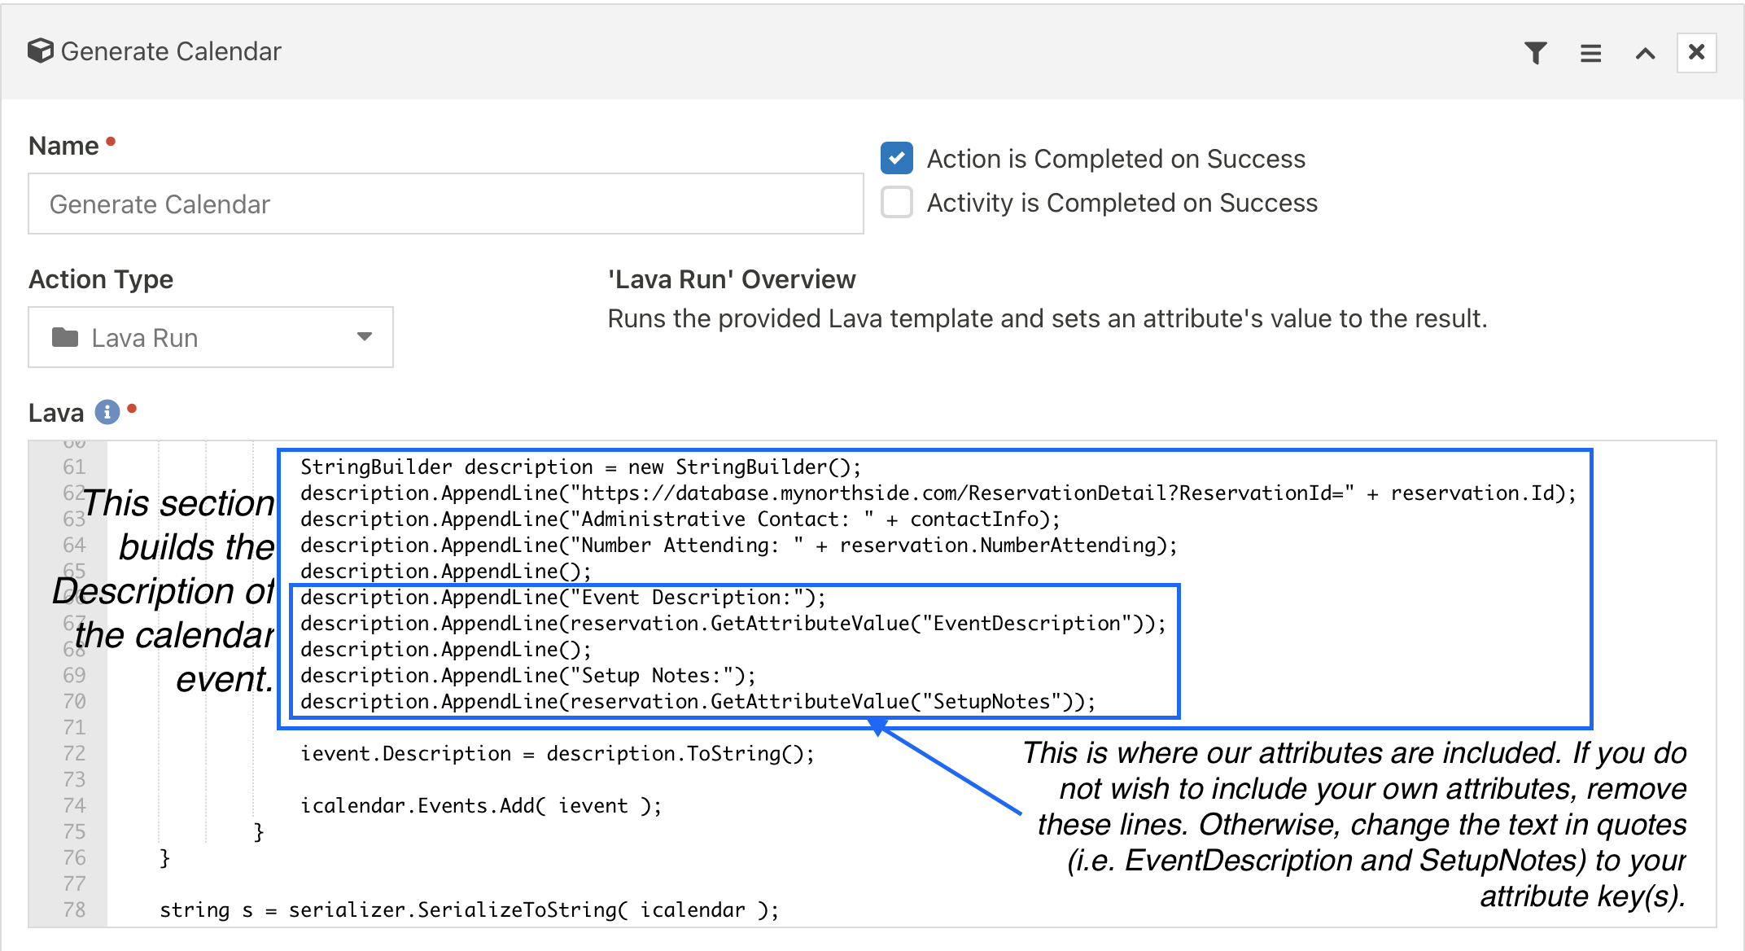Viewport: 1745px width, 951px height.
Task: Click line with mynorthside ReservationDetail URL
Action: tap(938, 493)
